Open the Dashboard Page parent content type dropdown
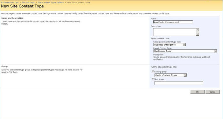This screenshot has width=223, height=119. pos(185,51)
